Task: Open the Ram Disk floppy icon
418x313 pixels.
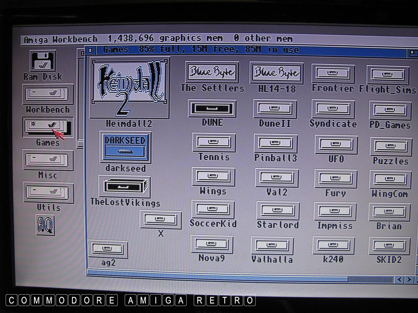Action: (x=43, y=61)
